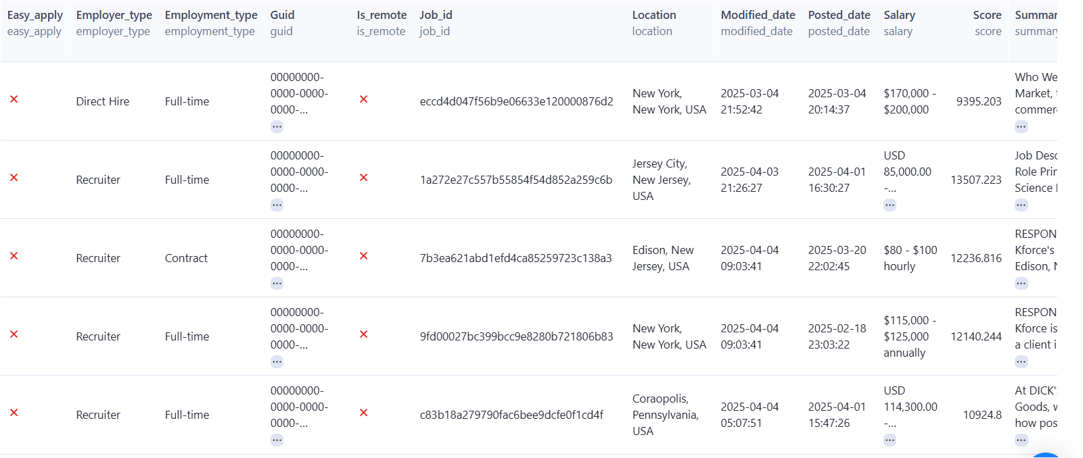The image size is (1083, 458).
Task: Click the Is_remote X icon in the first row
Action: tap(364, 99)
